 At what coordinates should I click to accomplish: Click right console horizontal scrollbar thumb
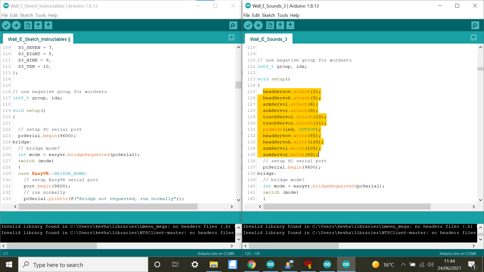[294, 246]
